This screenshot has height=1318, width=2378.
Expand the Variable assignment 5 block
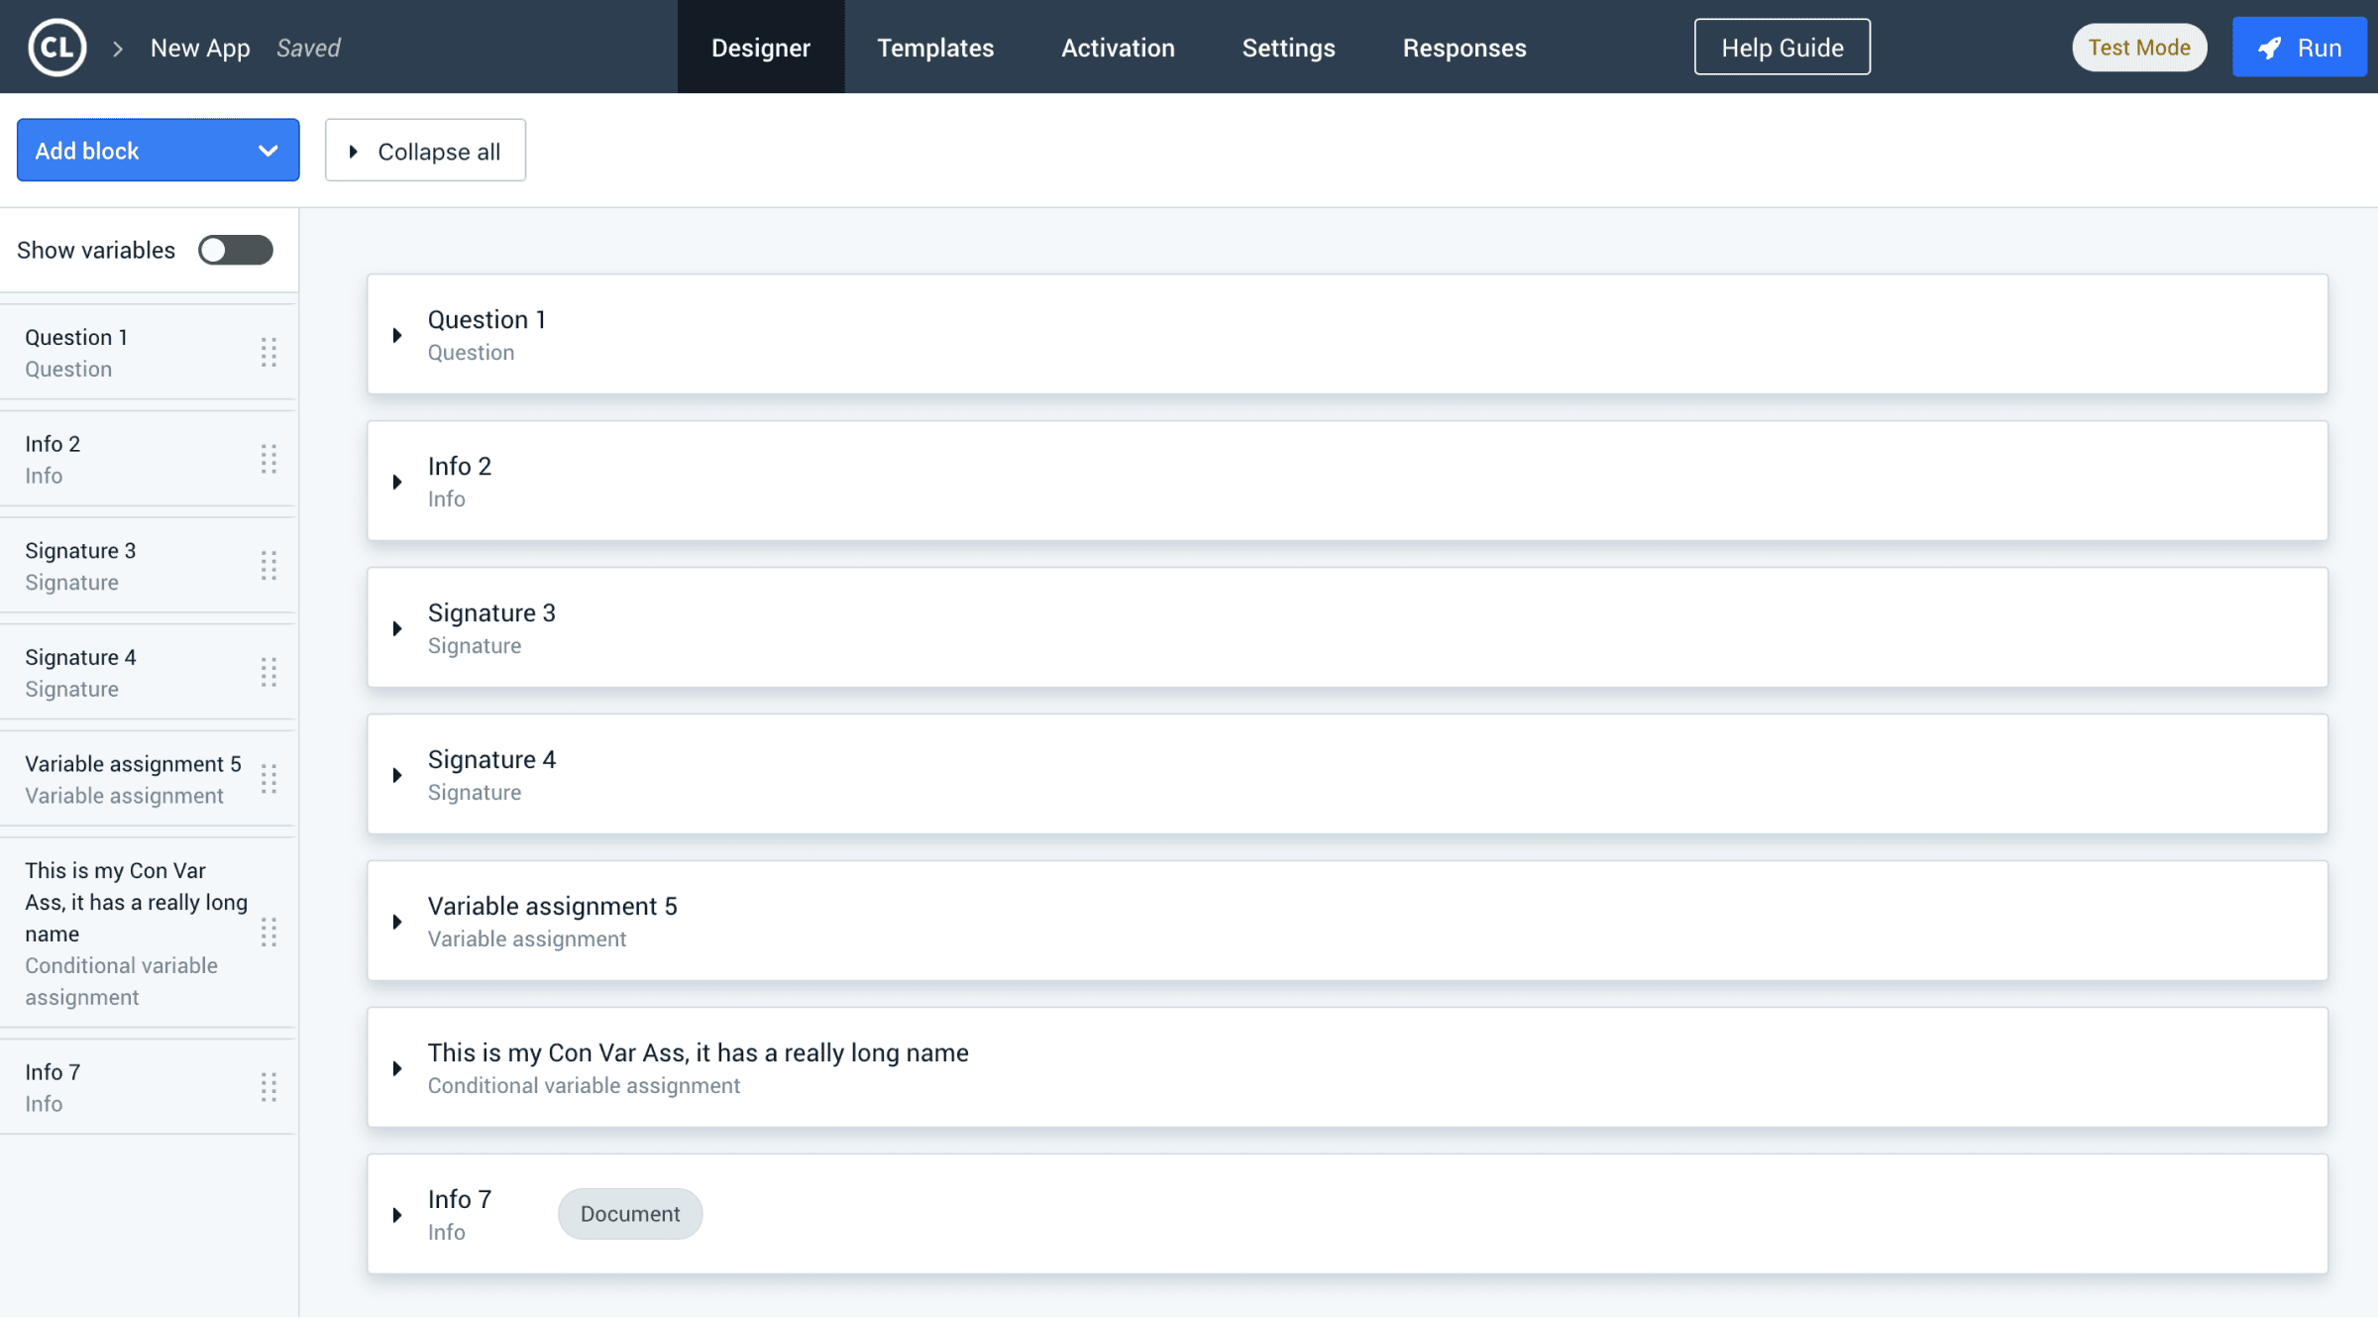click(397, 921)
